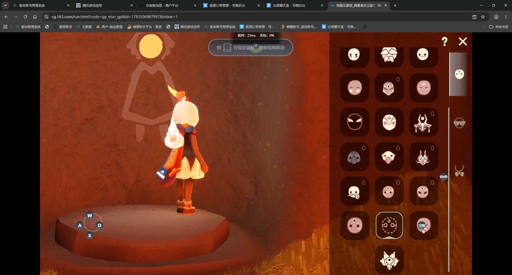Open the Chrome three-dot menu
Image resolution: width=512 pixels, height=275 pixels.
[506, 17]
